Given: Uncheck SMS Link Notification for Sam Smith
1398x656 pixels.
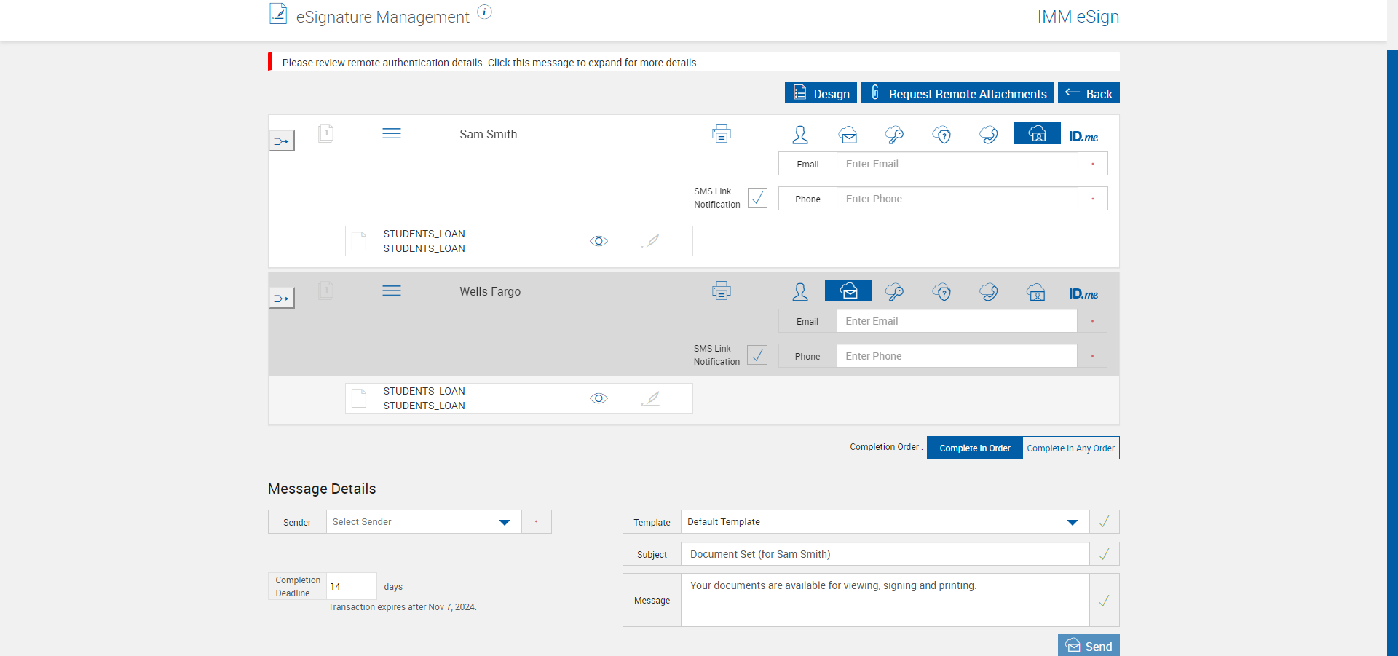Looking at the screenshot, I should pos(757,198).
